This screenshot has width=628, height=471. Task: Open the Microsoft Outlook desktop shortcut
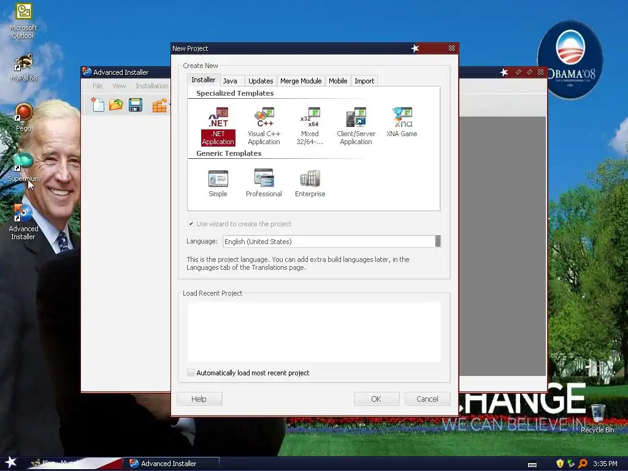pos(23,21)
